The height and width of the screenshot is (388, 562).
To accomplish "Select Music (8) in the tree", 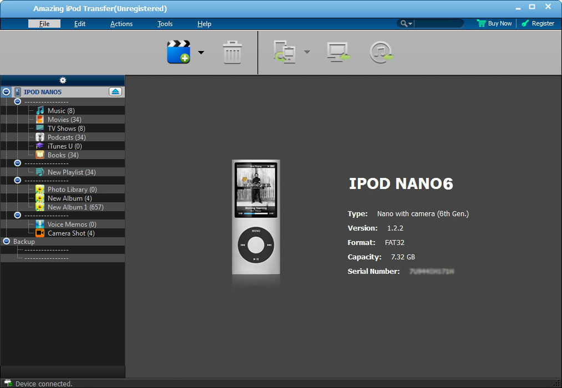I will point(61,111).
